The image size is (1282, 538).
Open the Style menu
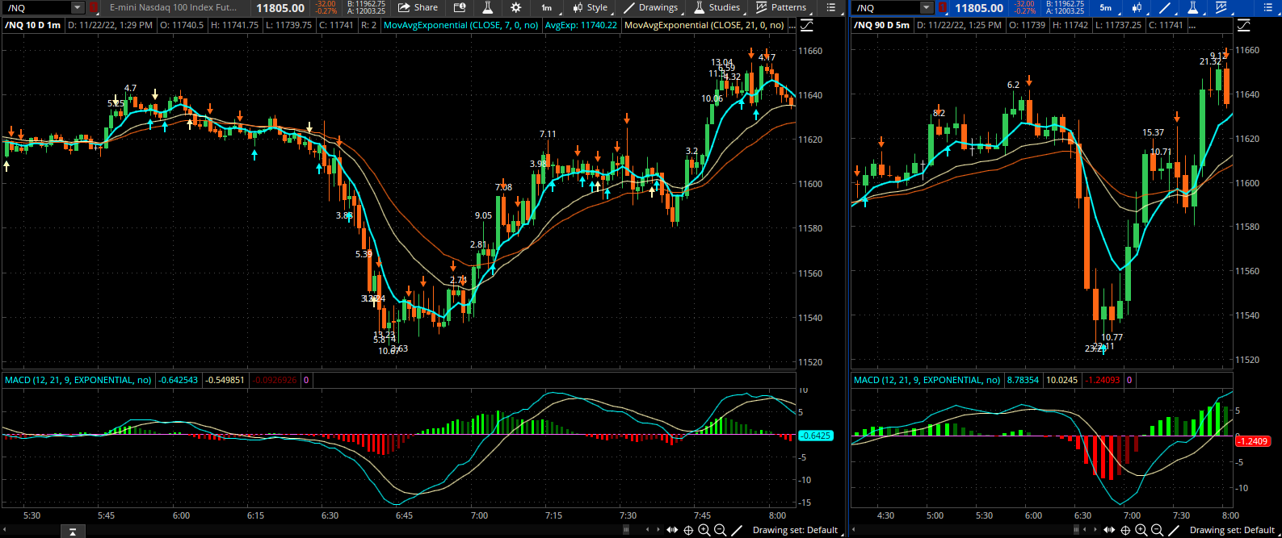pyautogui.click(x=591, y=8)
